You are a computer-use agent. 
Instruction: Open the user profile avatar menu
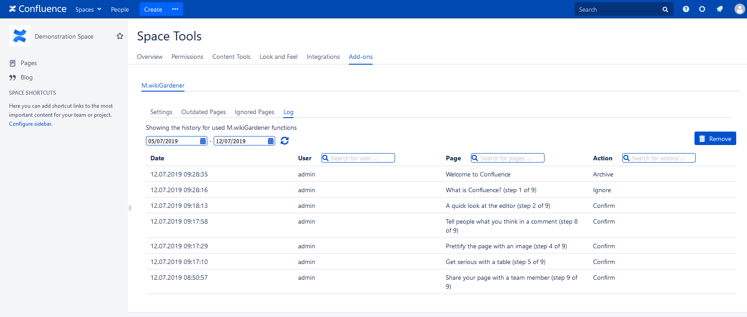[x=739, y=9]
